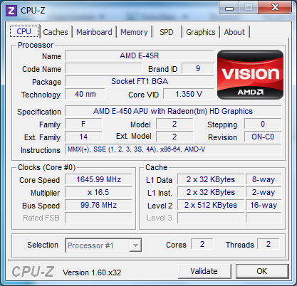297x286 pixels.
Task: Click the Core VID value 1.350 V
Action: point(189,94)
